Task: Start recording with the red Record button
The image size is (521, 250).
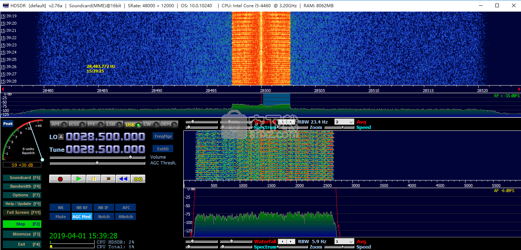Action: click(x=60, y=179)
